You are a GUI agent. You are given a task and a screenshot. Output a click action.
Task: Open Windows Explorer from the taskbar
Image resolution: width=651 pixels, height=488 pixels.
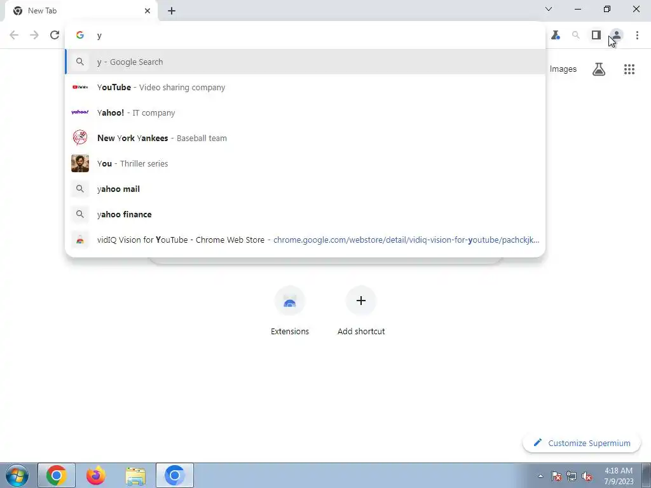click(x=135, y=475)
